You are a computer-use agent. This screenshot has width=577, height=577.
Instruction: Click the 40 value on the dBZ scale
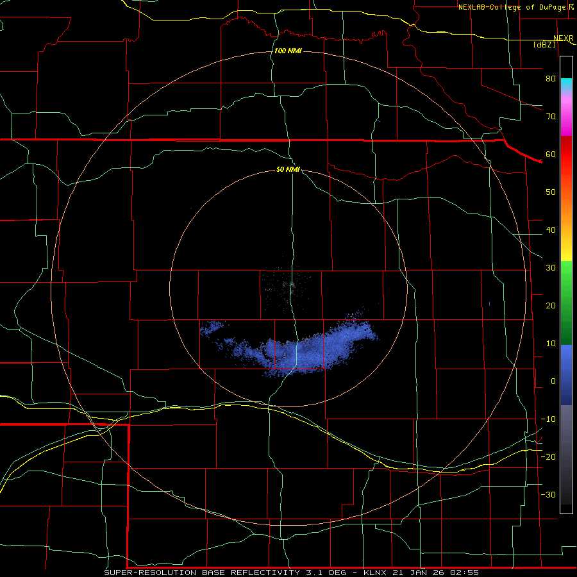[x=551, y=230]
